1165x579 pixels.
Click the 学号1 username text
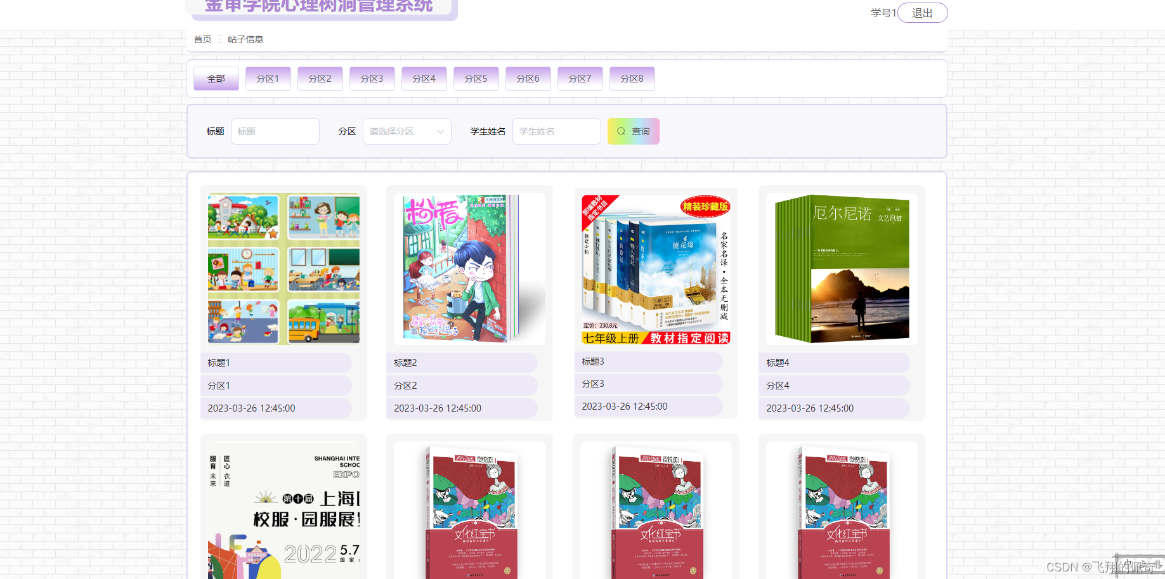point(883,13)
